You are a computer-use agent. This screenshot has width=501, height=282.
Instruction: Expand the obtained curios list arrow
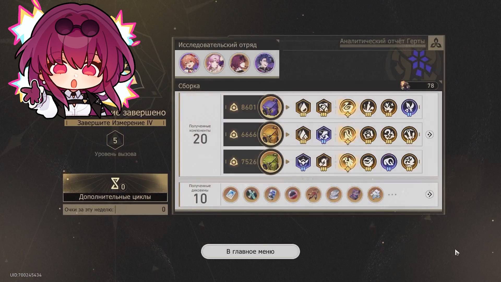coord(430,195)
